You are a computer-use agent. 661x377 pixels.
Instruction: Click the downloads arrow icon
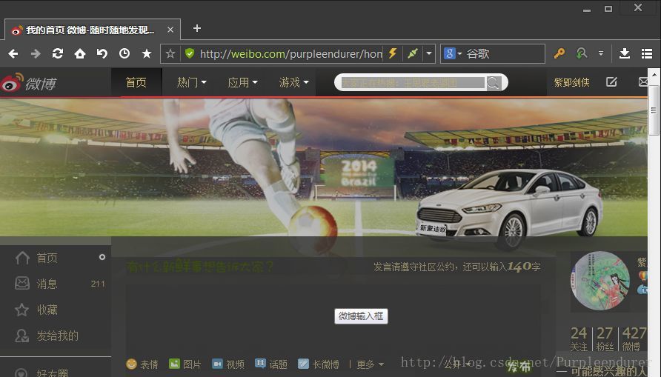coord(625,53)
